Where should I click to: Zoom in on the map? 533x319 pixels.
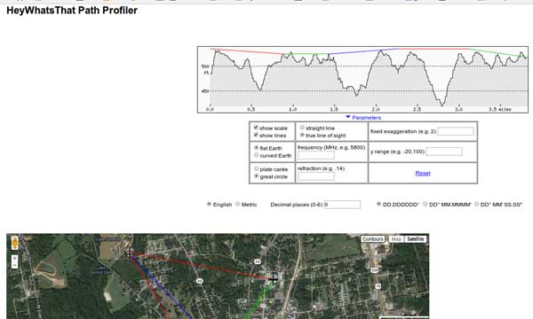click(14, 259)
